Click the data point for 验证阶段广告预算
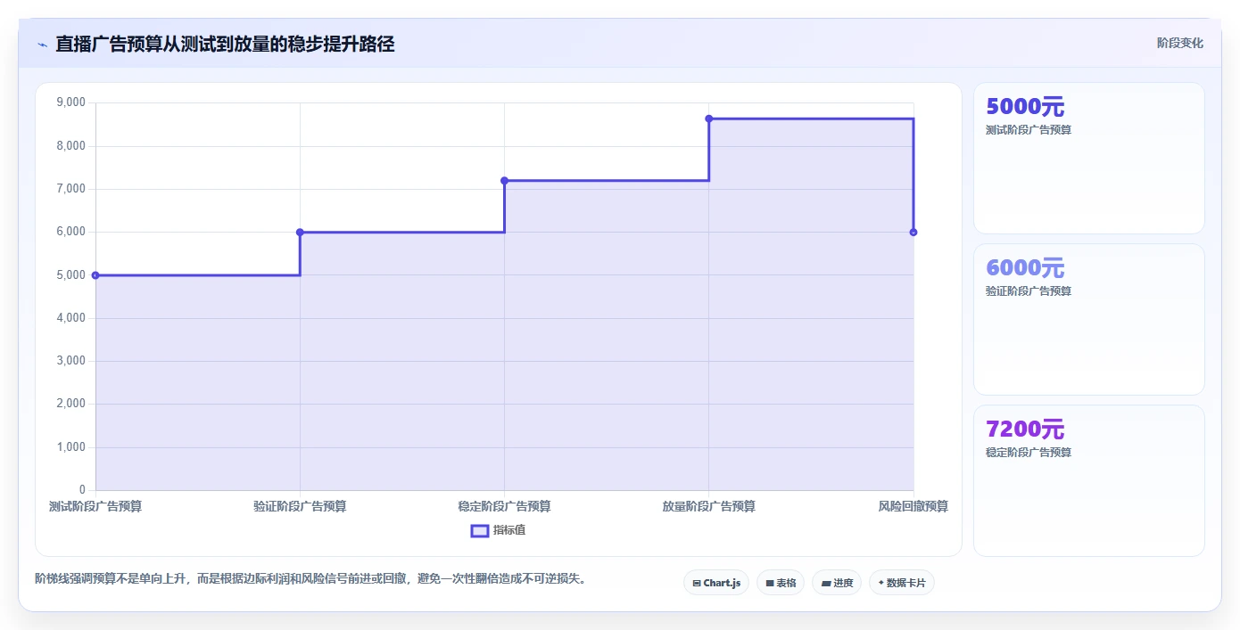The width and height of the screenshot is (1240, 630). (300, 233)
